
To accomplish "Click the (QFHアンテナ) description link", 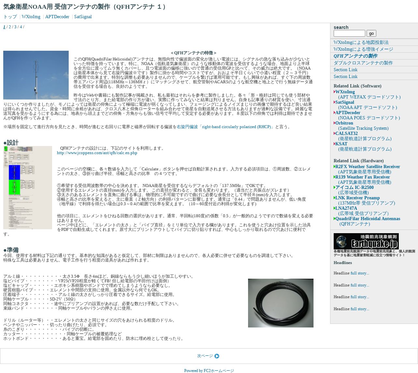I will [355, 224].
